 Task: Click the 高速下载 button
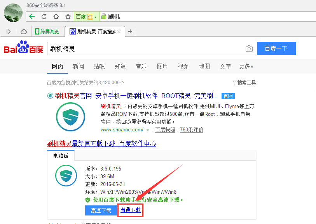click(x=101, y=210)
